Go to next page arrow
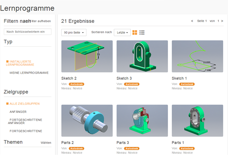This screenshot has width=228, height=155. 222,21
